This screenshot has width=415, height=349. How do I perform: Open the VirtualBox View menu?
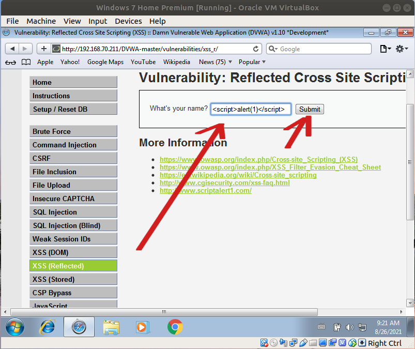tap(72, 21)
